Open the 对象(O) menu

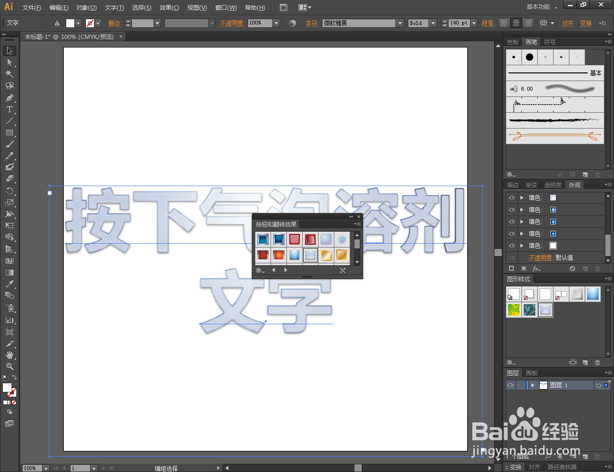(x=86, y=8)
